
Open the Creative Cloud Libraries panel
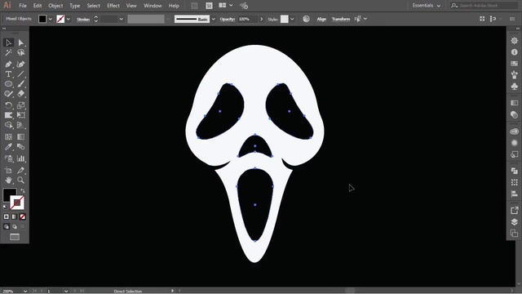point(515,131)
